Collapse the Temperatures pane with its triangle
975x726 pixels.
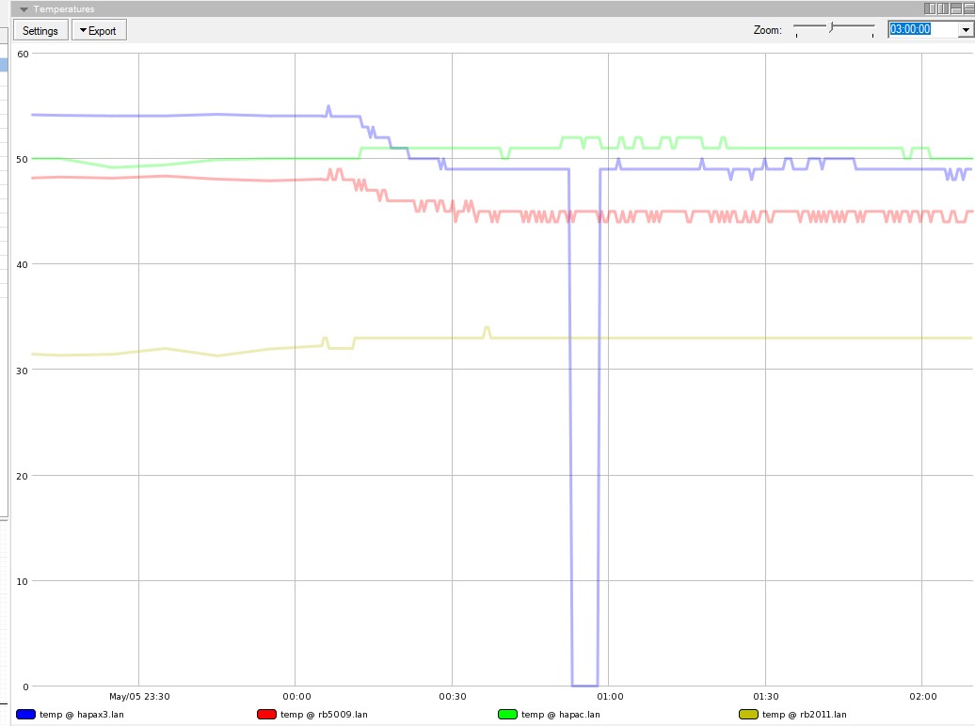[24, 9]
